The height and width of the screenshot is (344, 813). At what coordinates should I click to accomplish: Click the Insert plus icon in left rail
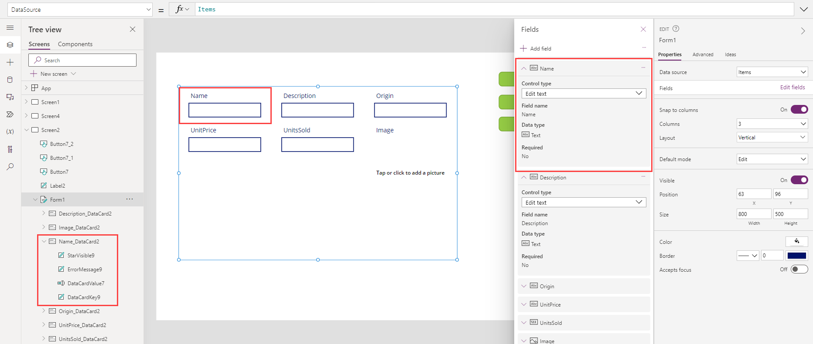click(10, 62)
